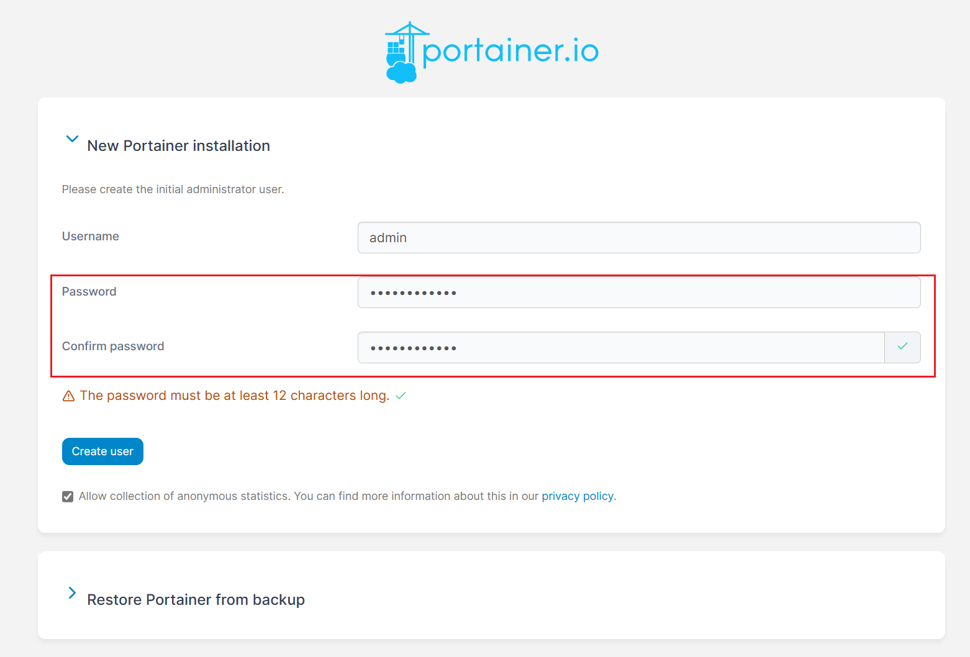
Task: Uncheck the anonymous statistics checkbox
Action: click(x=68, y=497)
